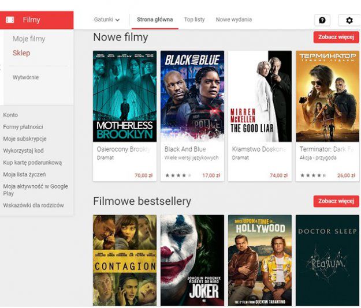The image size is (361, 308).
Task: Click the Filmowe bestsellery heading
Action: (142, 201)
